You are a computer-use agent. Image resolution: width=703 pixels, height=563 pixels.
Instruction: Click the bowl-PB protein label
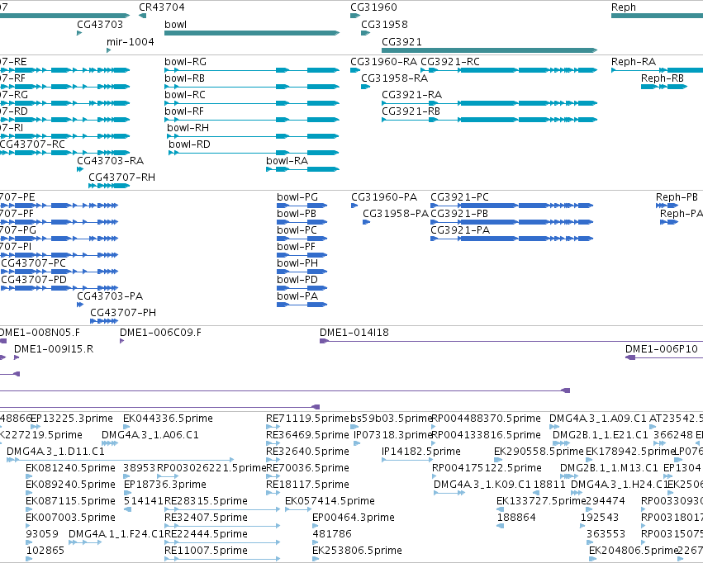click(297, 214)
